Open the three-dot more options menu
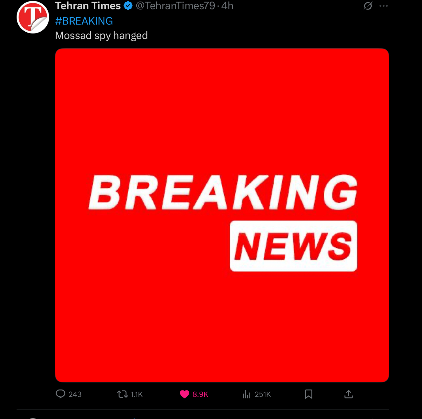This screenshot has height=419, width=422. coord(384,6)
